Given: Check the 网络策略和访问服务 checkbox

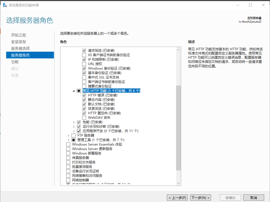Looking at the screenshot, I should tap(68, 176).
